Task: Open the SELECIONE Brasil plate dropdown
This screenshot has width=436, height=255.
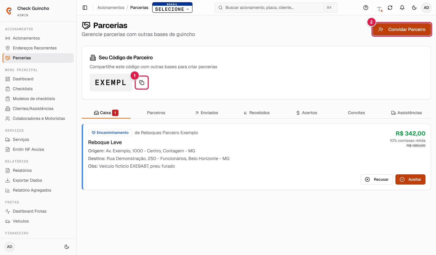Action: (172, 8)
